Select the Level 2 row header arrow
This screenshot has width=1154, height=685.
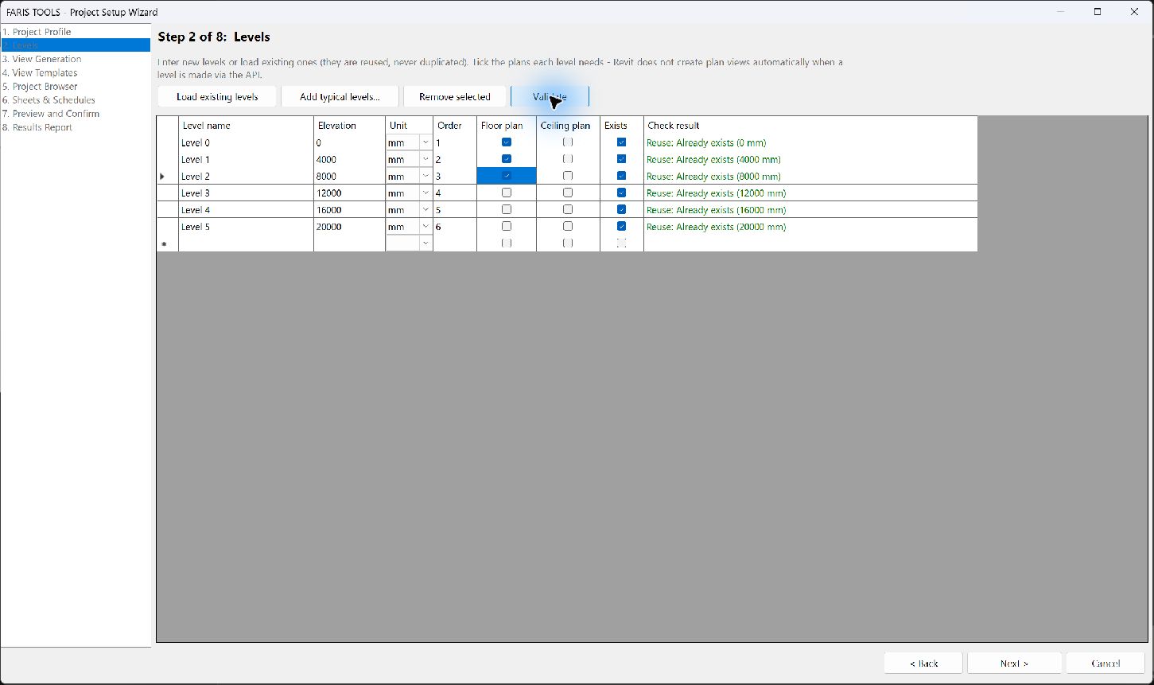[x=168, y=176]
